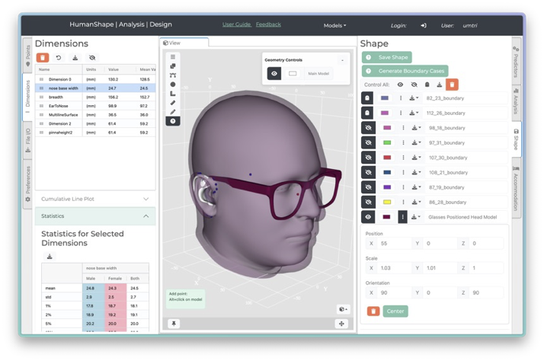This screenshot has width=544, height=361.
Task: Open color swatch for 97_31_boundary
Action: click(x=387, y=142)
